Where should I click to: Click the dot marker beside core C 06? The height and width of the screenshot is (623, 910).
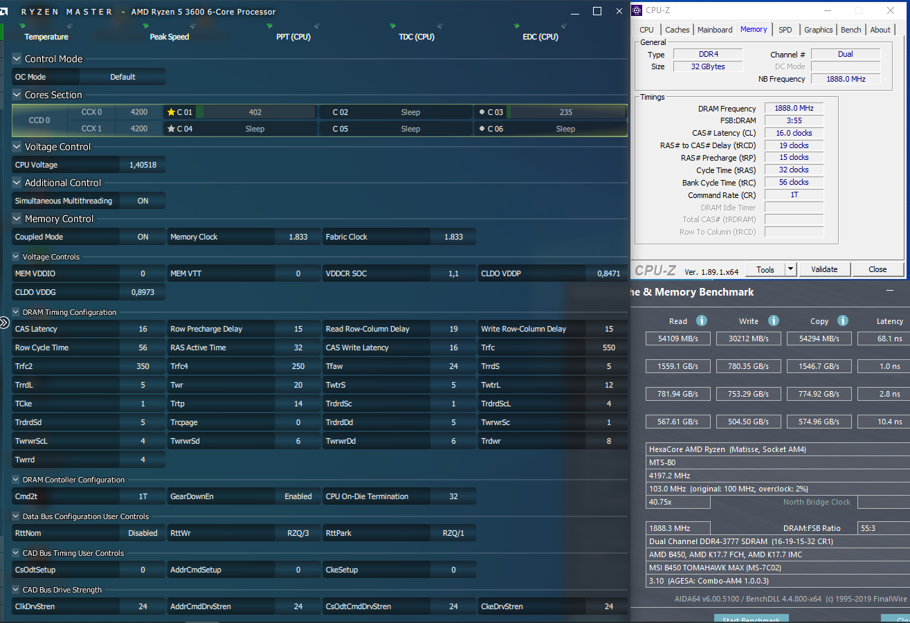(x=482, y=129)
